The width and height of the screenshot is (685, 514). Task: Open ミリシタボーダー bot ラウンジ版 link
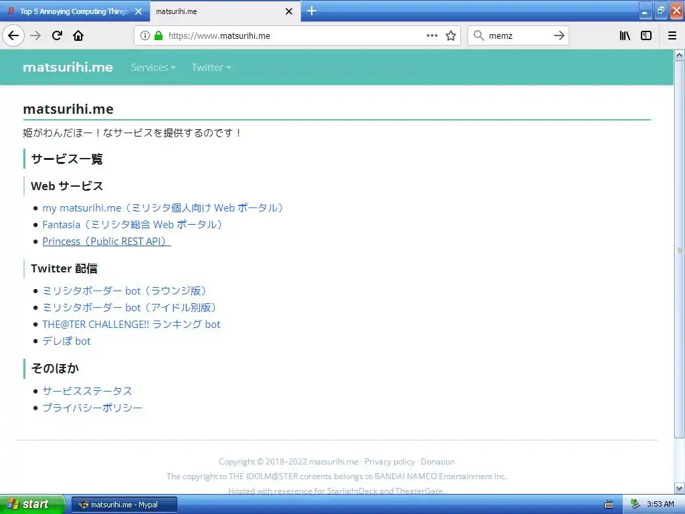click(x=124, y=291)
